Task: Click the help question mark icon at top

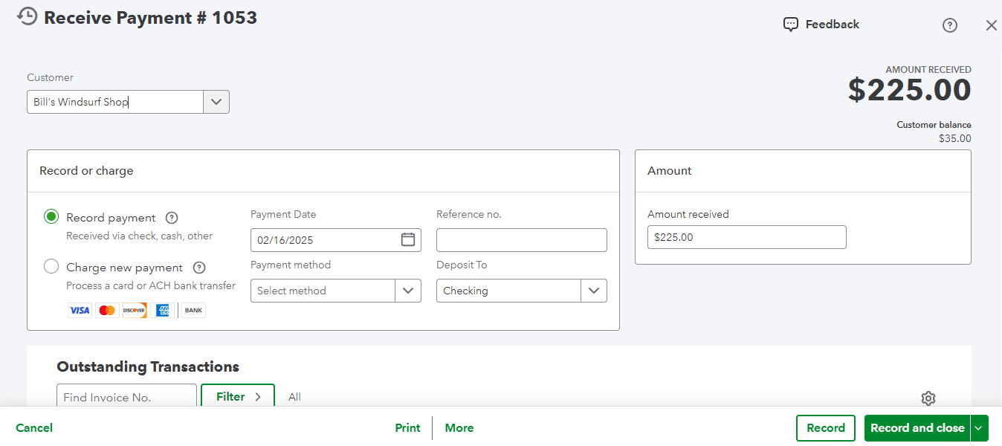Action: 949,25
